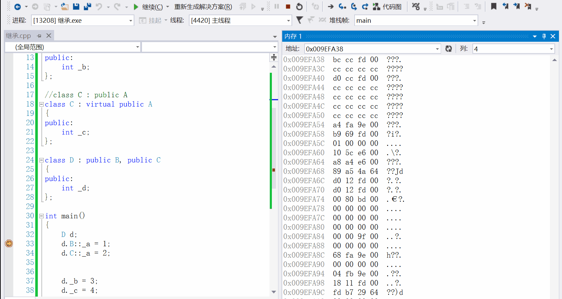Jump to the previous bookmark
Viewport: 562px width, 299px height.
505,7
